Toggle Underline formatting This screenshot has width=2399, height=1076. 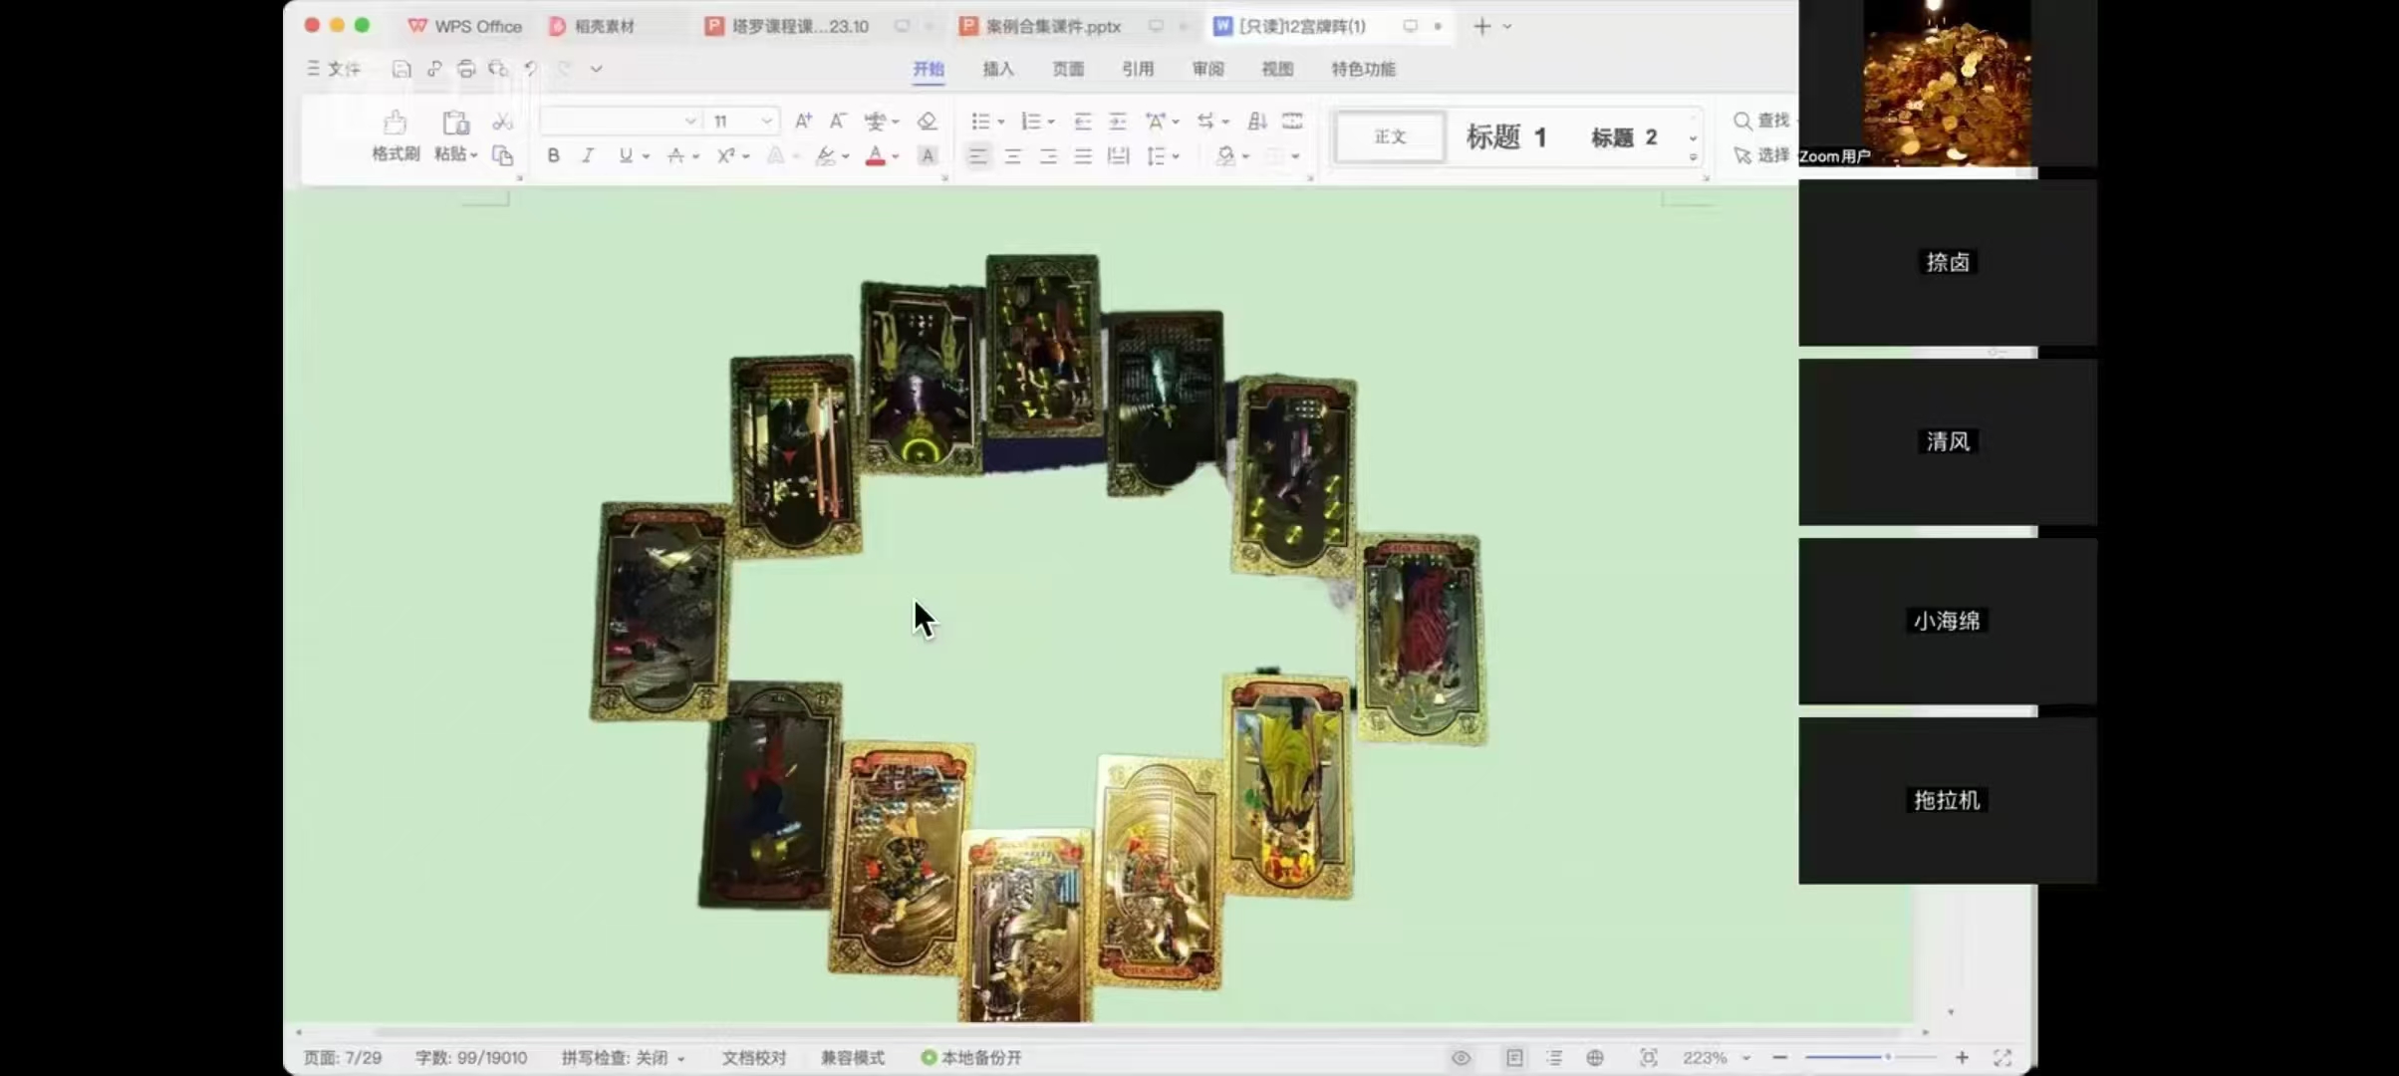[x=625, y=156]
